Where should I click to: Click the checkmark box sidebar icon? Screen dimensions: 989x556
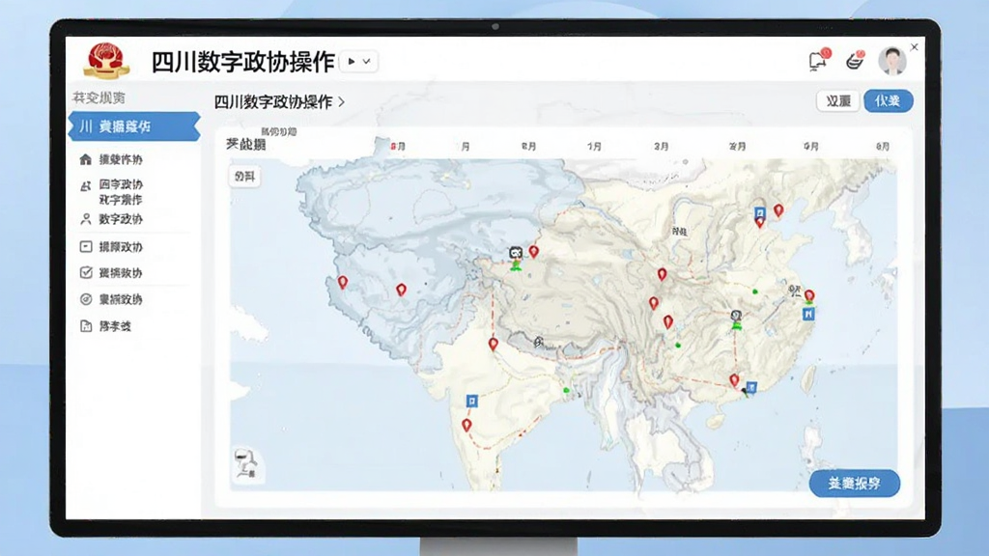86,272
